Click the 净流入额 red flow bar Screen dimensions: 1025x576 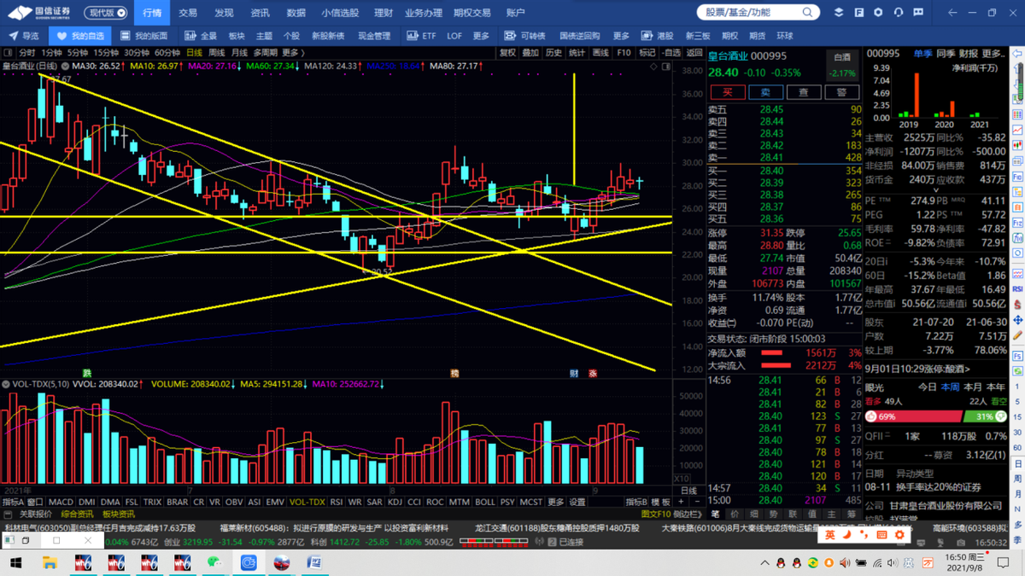coord(772,352)
